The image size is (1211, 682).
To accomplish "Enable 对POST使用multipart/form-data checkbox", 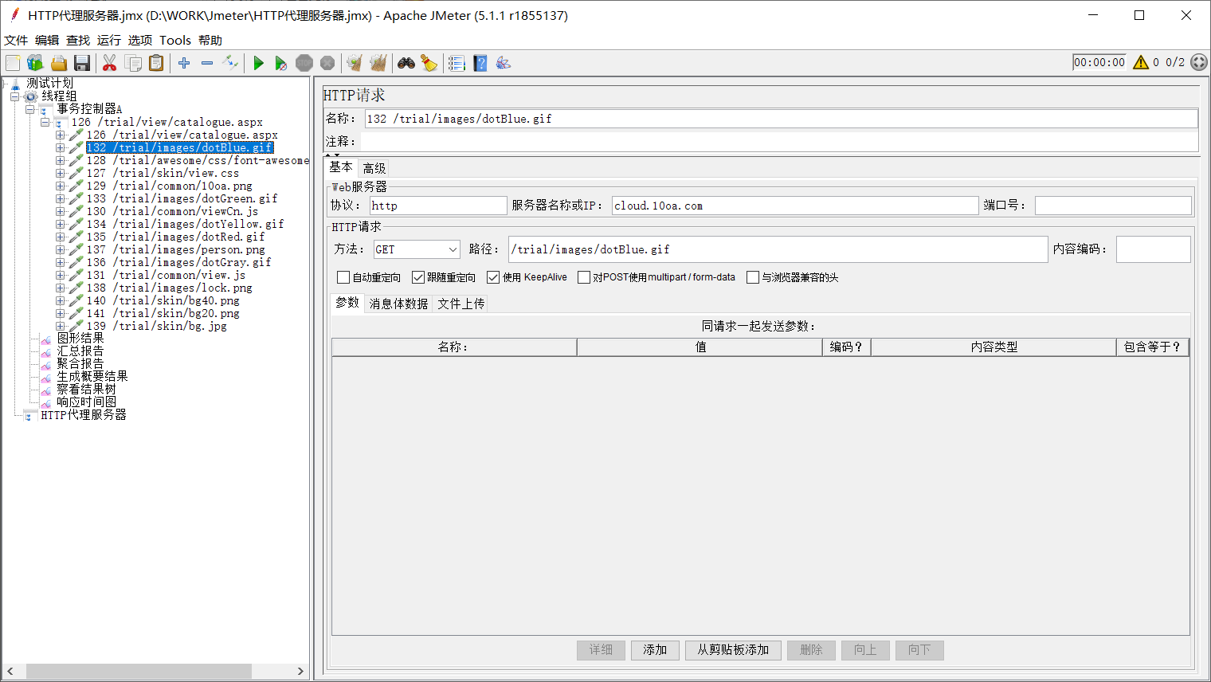I will point(584,277).
